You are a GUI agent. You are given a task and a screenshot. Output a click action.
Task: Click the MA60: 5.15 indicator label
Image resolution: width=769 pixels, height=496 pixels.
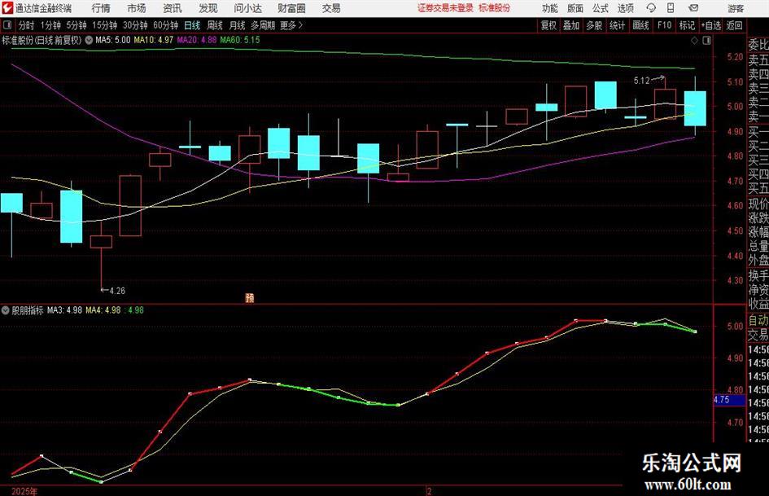[240, 40]
